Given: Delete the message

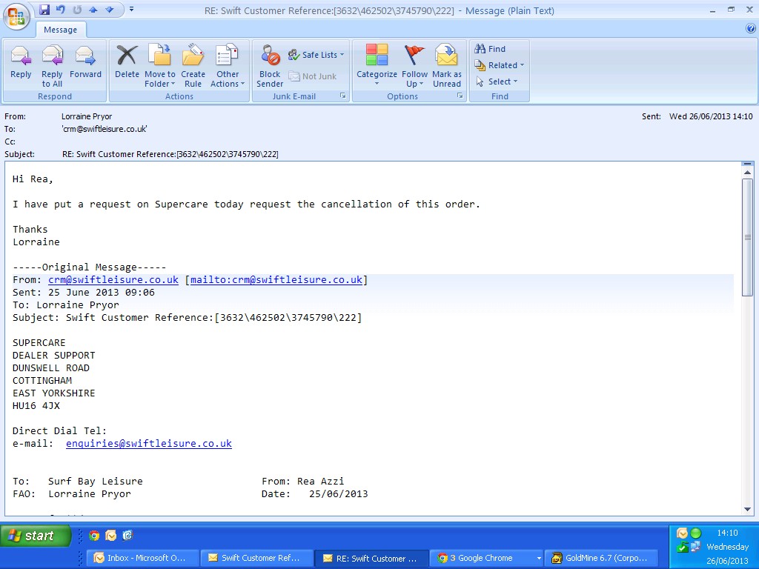Looking at the screenshot, I should pos(127,61).
